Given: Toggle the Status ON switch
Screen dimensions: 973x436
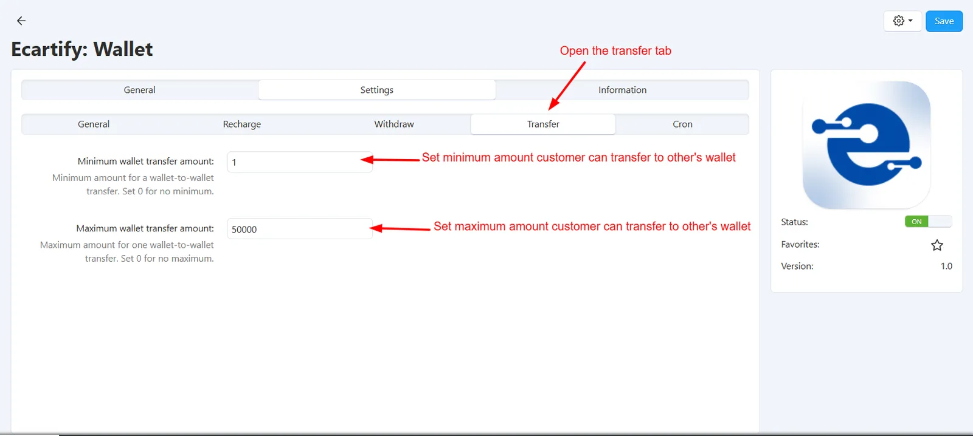Looking at the screenshot, I should [928, 222].
